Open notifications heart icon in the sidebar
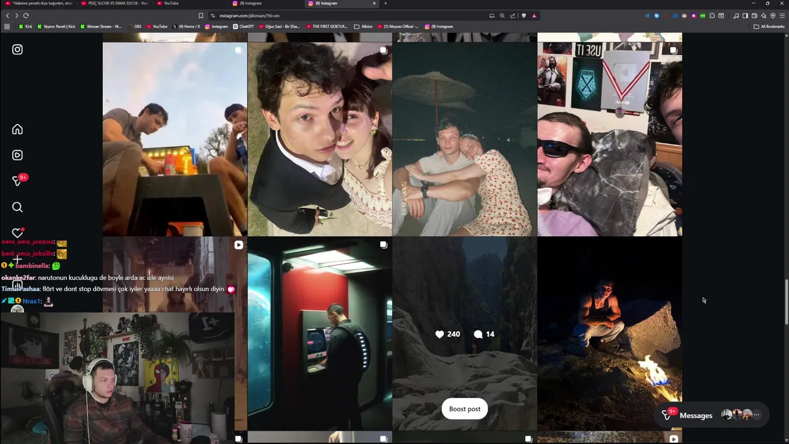The height and width of the screenshot is (444, 789). (17, 232)
